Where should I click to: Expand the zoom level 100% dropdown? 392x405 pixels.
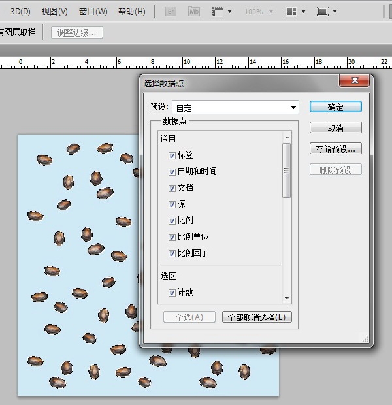tap(270, 12)
